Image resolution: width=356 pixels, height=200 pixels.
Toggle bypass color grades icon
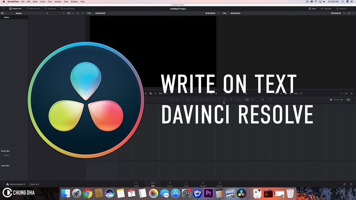(345, 13)
